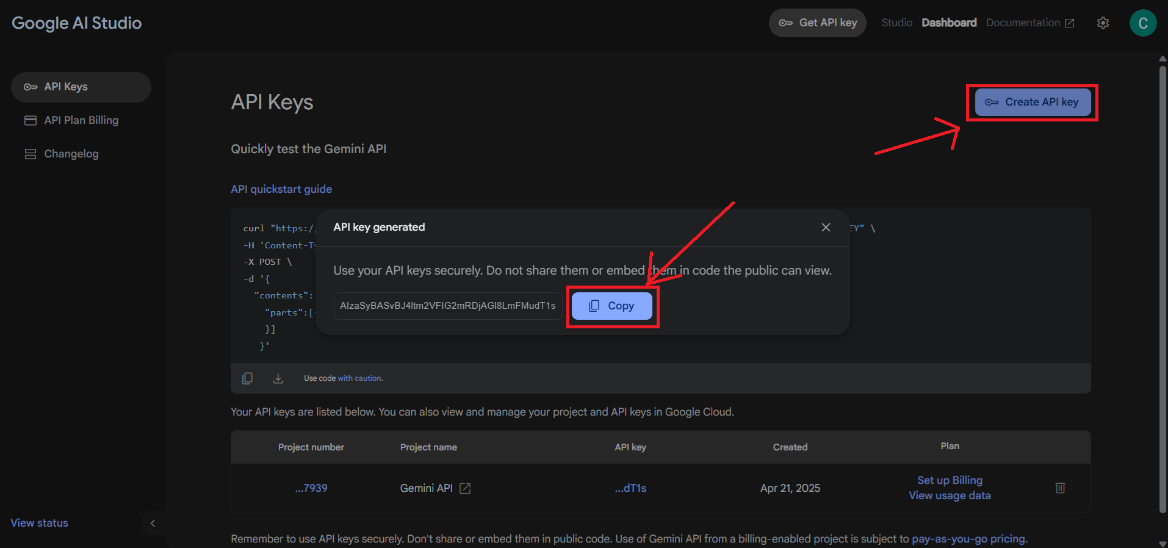The height and width of the screenshot is (548, 1168).
Task: Click the page's vertical scrollbar
Action: coord(1163,287)
